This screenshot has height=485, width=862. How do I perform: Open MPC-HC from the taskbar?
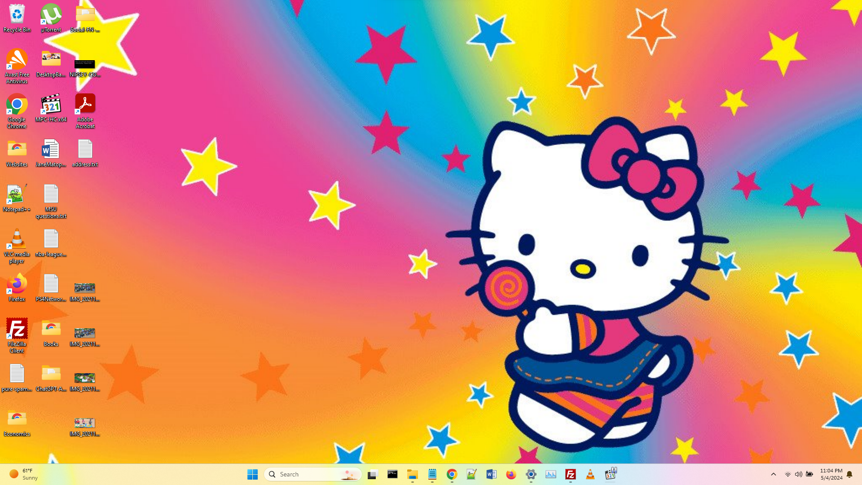pyautogui.click(x=611, y=474)
